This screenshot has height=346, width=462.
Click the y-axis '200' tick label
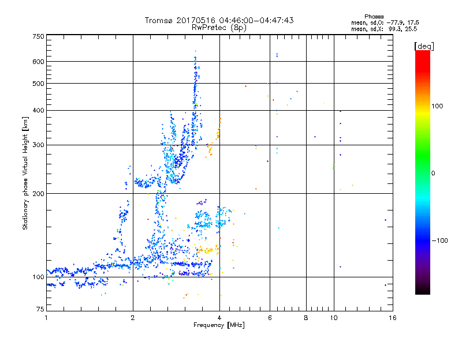(38, 194)
